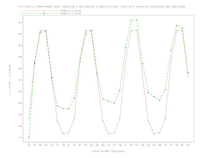Click the x-axis tick label 69
The height and width of the screenshot is (158, 205).
[x=160, y=145]
